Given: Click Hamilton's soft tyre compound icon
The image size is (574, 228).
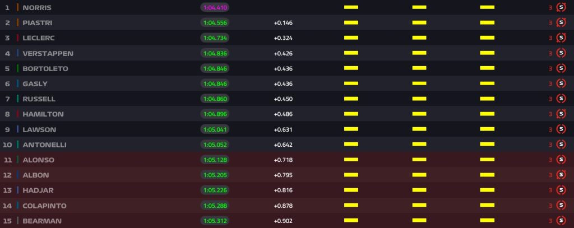Looking at the screenshot, I should point(561,114).
